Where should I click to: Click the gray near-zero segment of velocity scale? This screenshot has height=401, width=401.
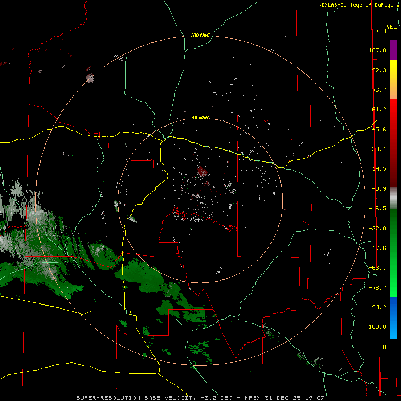click(x=393, y=198)
